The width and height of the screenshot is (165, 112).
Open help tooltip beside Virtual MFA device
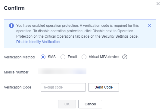pos(125,57)
